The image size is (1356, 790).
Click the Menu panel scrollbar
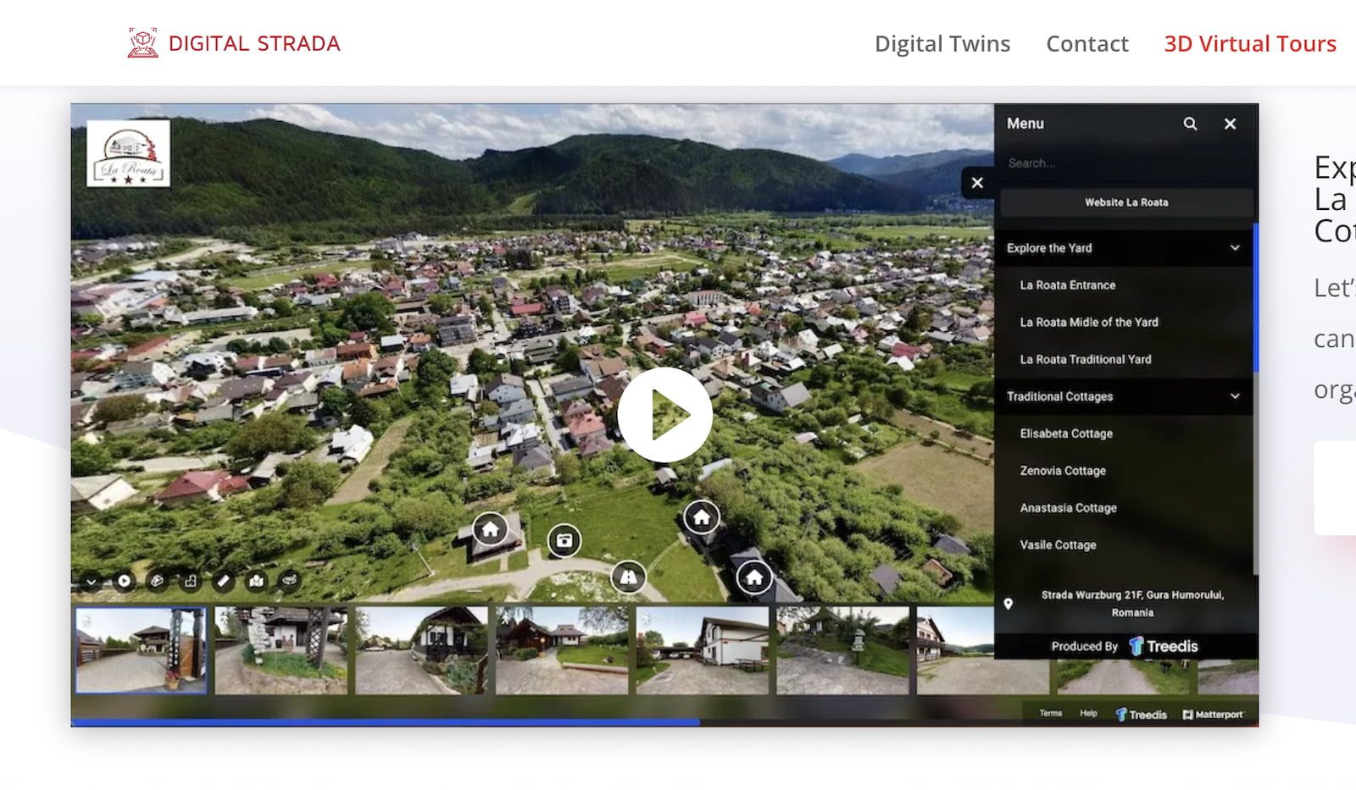pyautogui.click(x=1256, y=298)
